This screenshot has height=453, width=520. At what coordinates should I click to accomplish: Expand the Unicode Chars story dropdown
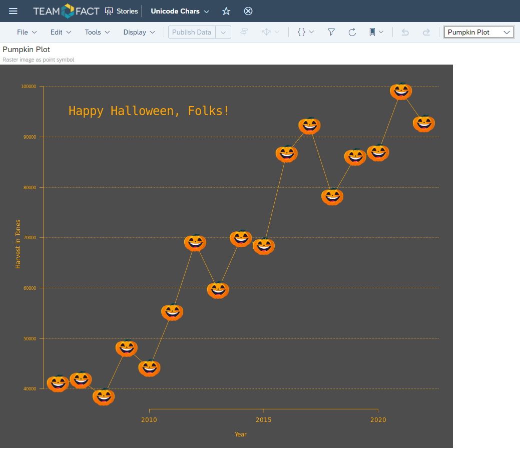[x=207, y=12]
